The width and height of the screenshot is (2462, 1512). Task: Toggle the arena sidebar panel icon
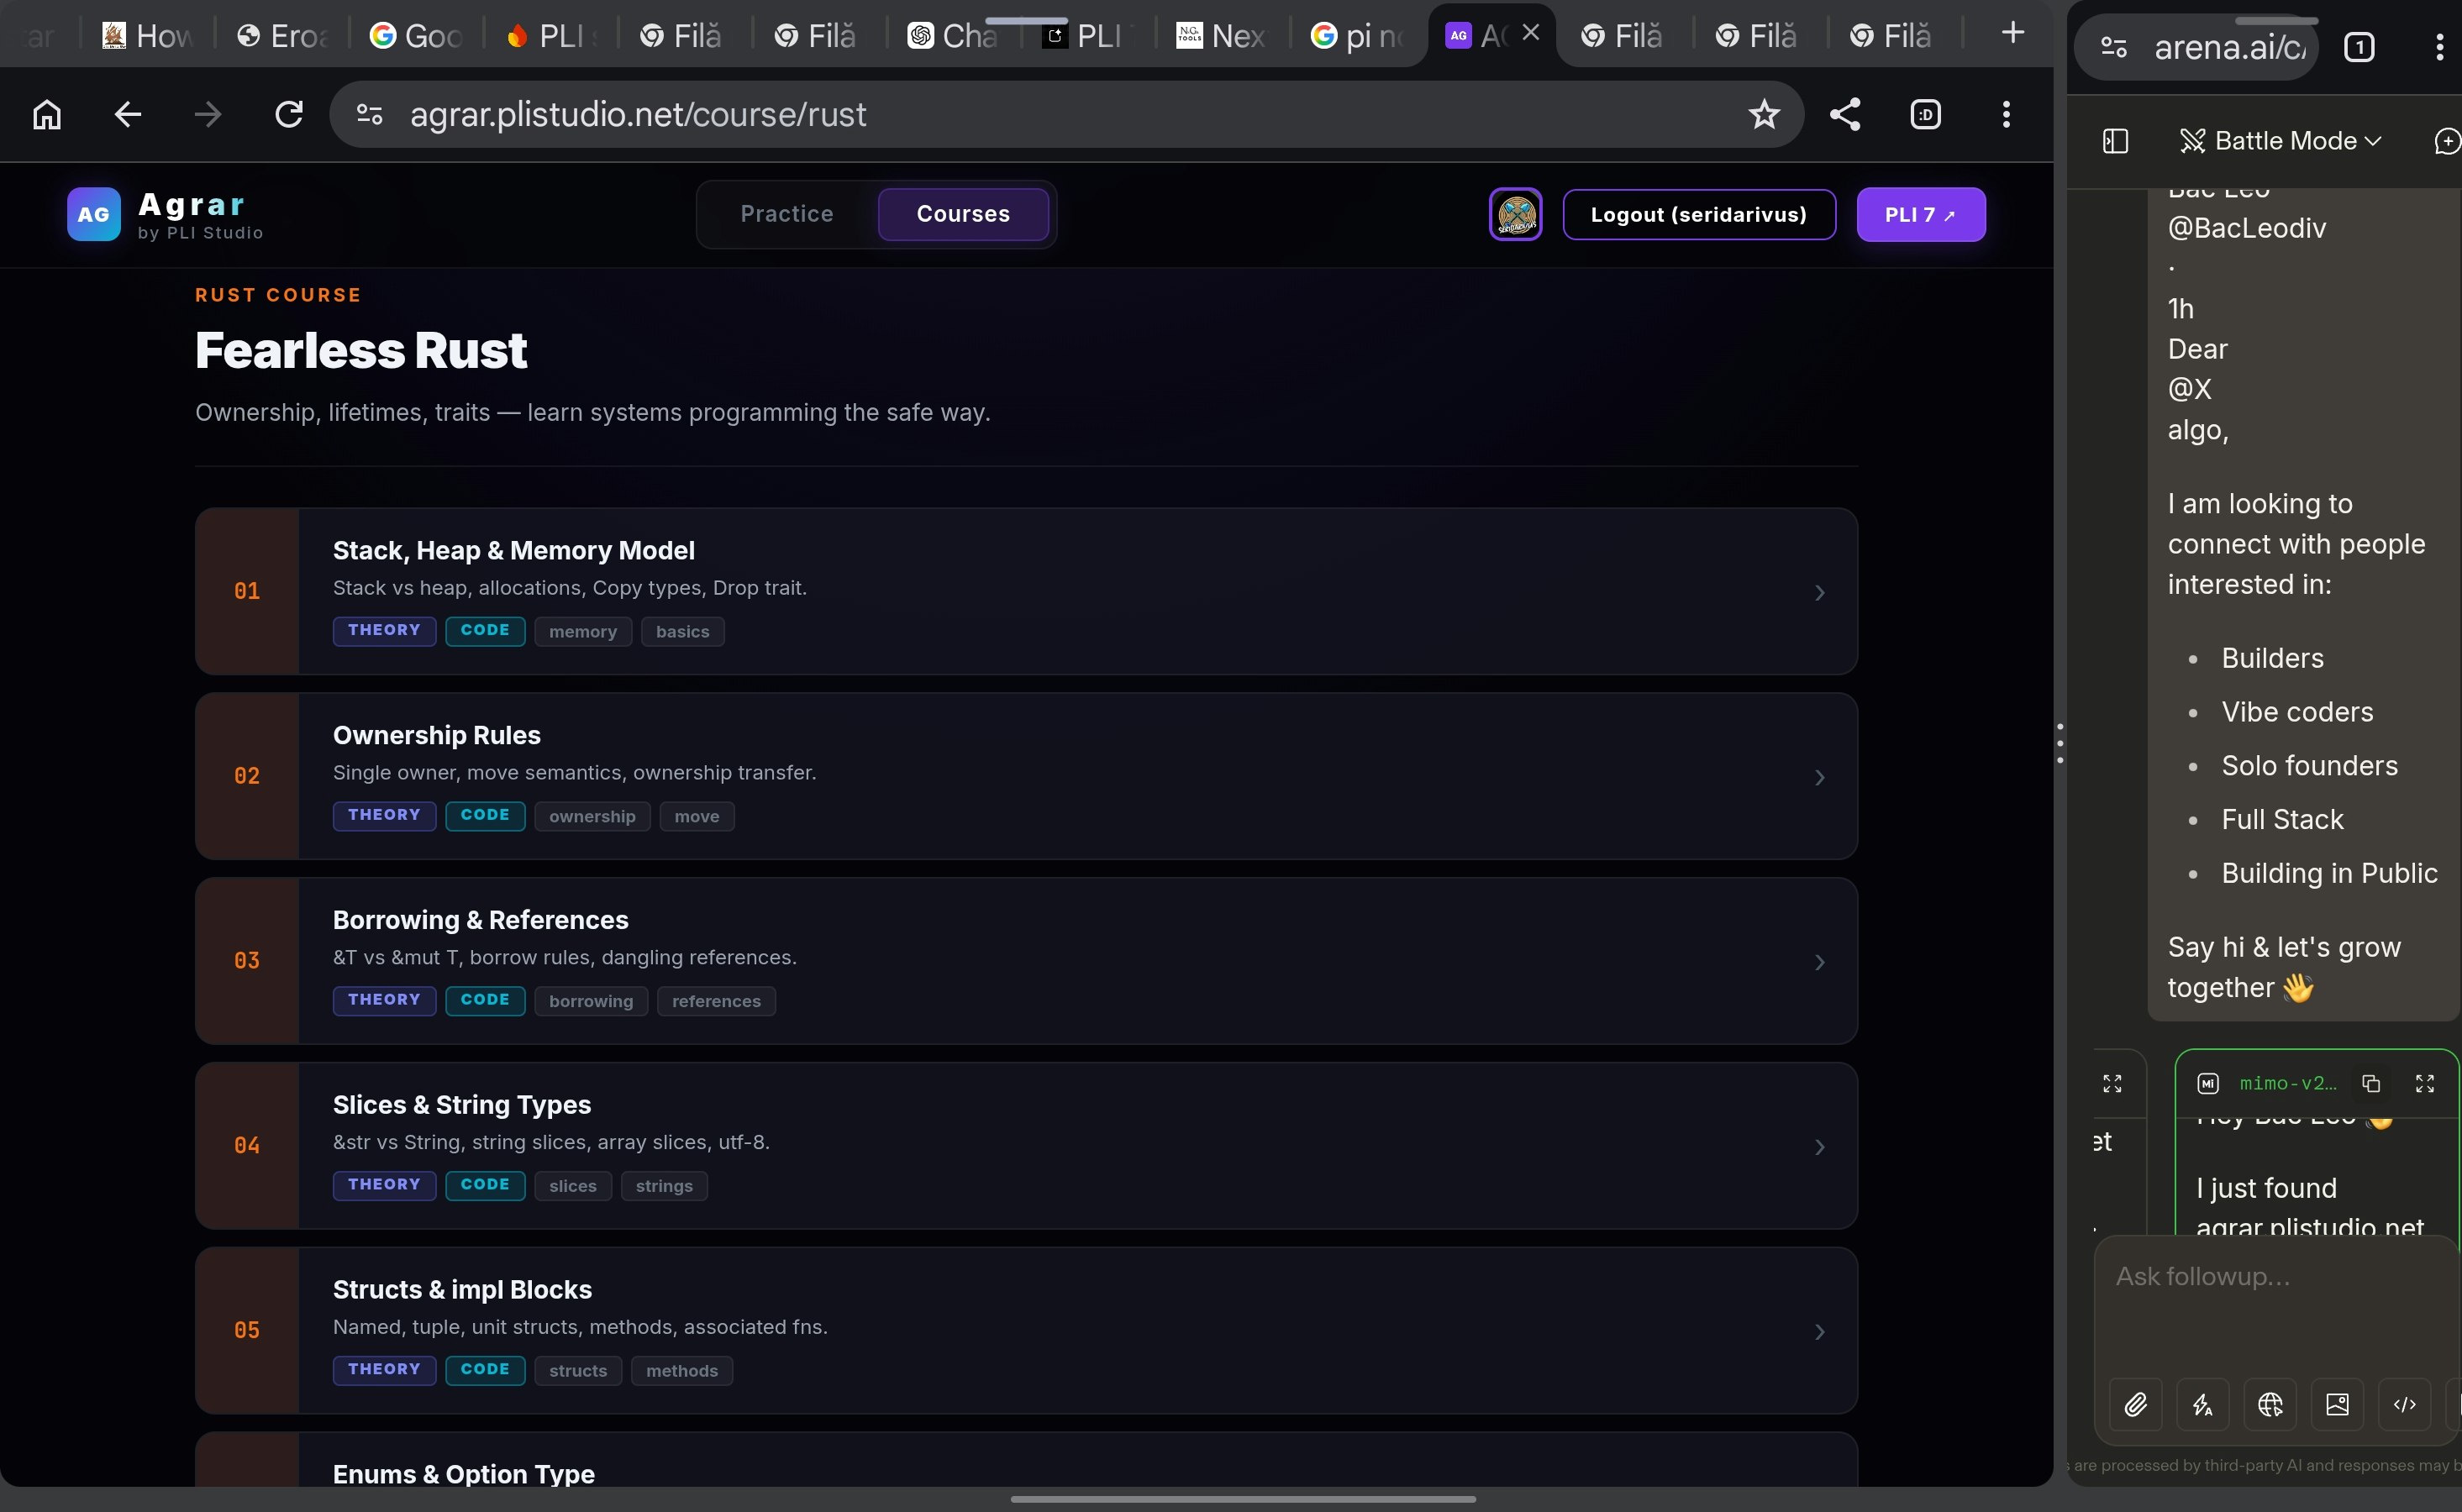(x=2115, y=141)
